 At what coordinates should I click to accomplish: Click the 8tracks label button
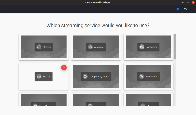[44, 47]
